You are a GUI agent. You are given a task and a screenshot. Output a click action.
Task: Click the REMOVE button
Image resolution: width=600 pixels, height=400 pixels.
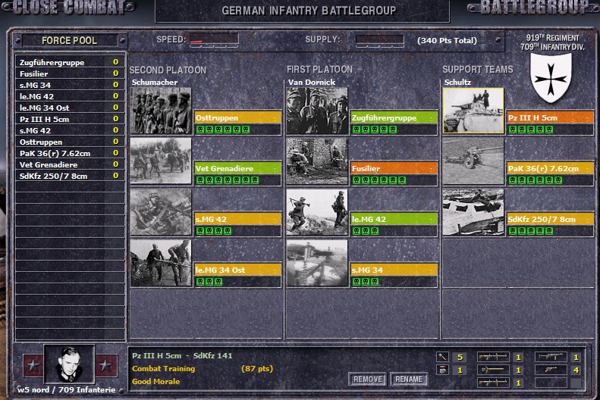click(368, 380)
